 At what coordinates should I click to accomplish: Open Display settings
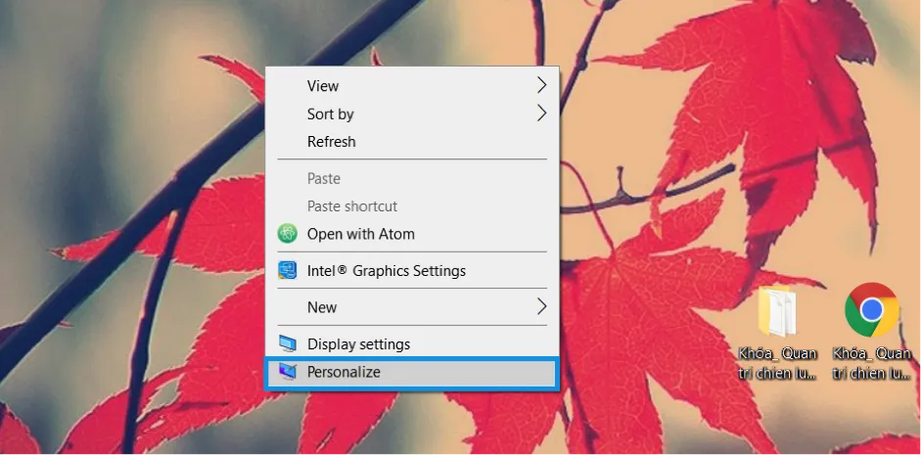[x=358, y=344]
